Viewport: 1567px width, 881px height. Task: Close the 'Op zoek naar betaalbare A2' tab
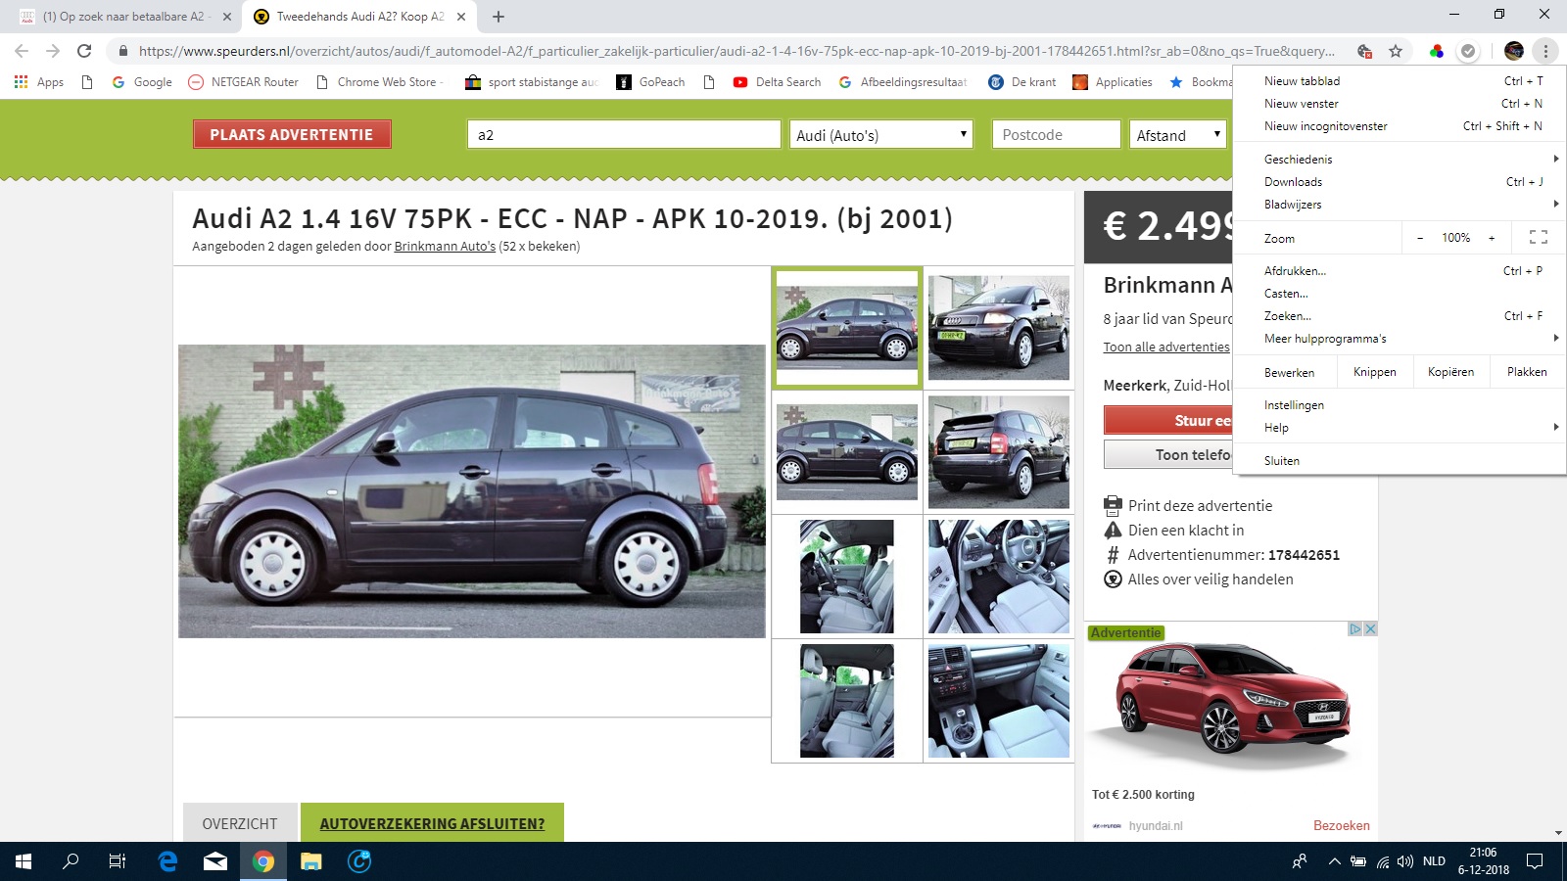[x=226, y=17]
